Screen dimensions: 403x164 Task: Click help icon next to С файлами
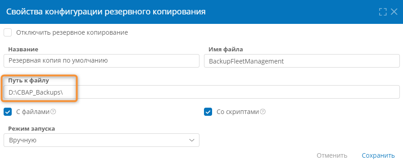[x=53, y=112]
